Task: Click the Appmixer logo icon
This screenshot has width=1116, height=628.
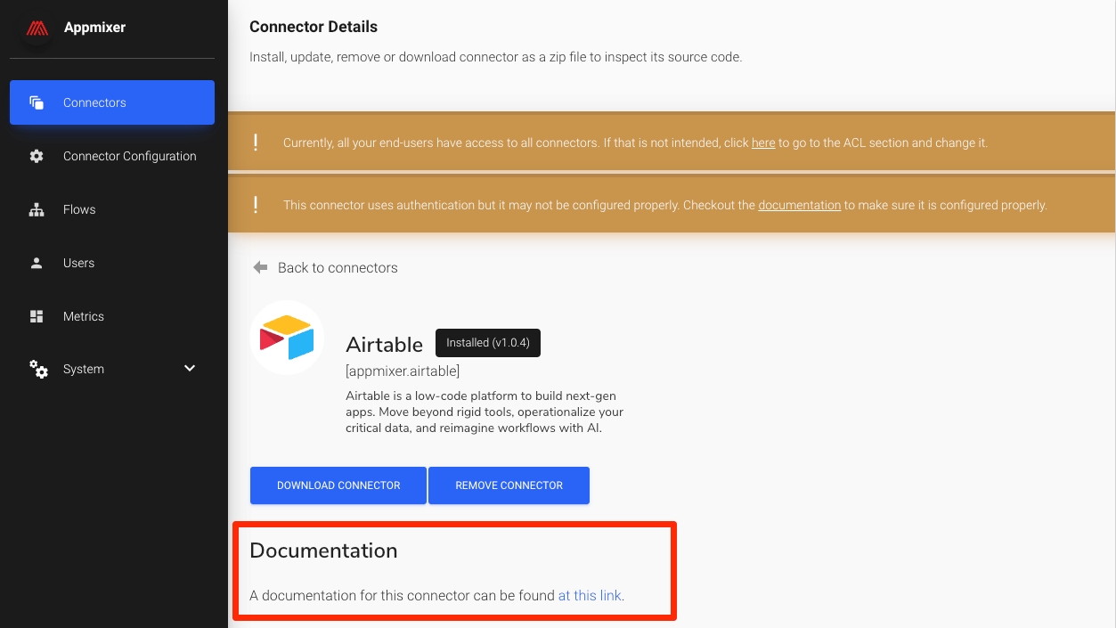Action: click(x=37, y=28)
